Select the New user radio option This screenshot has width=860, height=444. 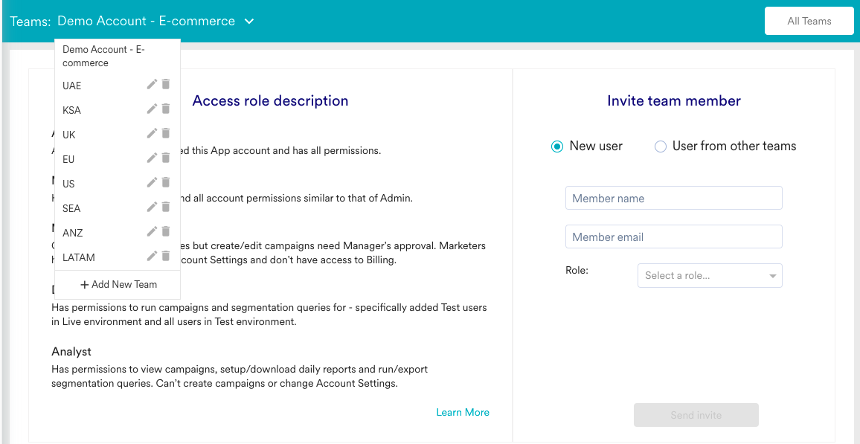[x=557, y=147]
